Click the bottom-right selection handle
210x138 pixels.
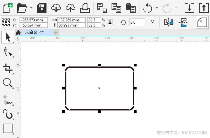coord(135,111)
